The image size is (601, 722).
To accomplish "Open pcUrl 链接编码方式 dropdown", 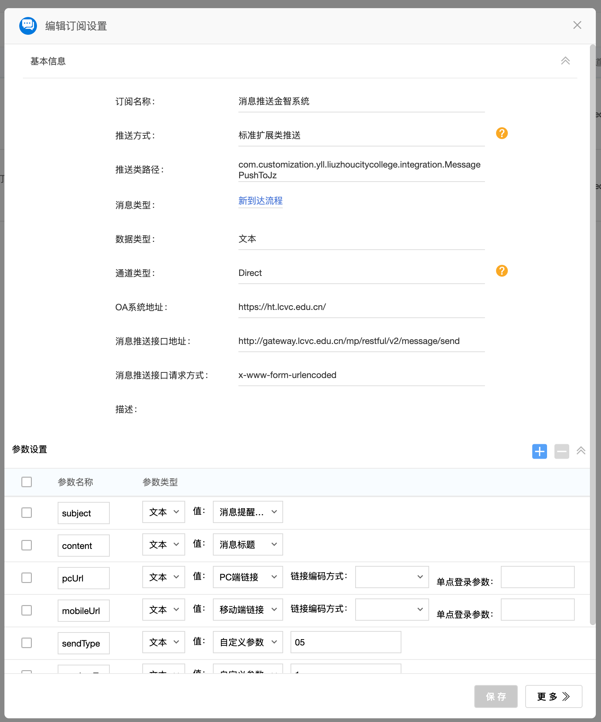I will tap(392, 577).
